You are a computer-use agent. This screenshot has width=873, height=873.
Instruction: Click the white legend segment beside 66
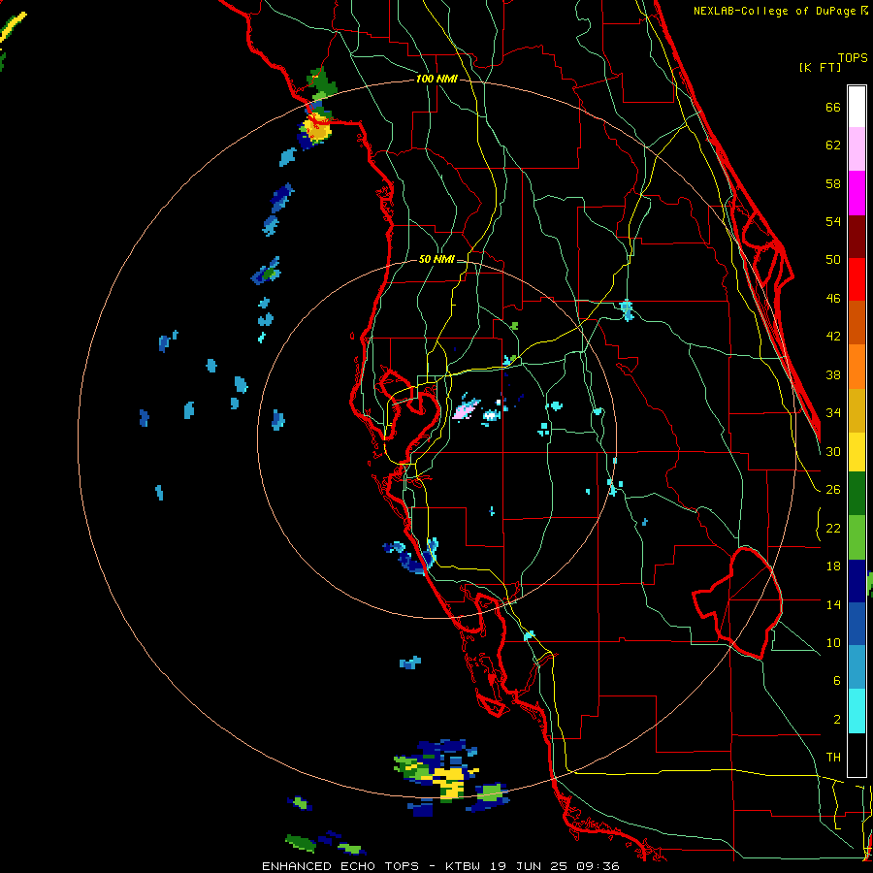point(857,107)
